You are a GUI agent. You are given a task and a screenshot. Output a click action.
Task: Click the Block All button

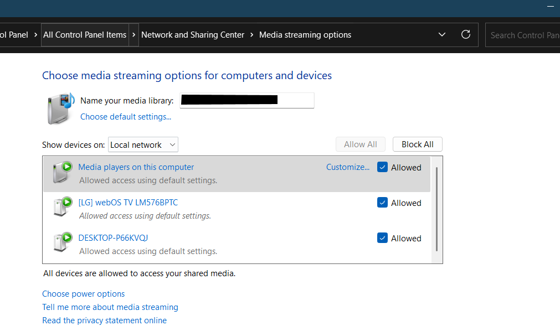tap(418, 144)
